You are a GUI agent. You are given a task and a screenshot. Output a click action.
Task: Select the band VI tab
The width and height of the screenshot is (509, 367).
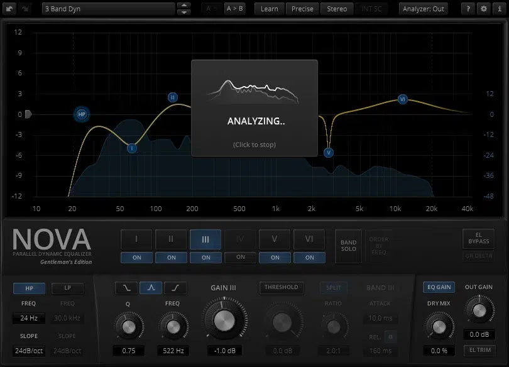(309, 239)
